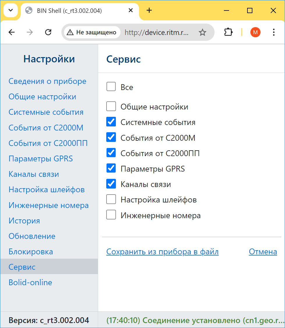
Task: Open the browser extensions puzzle icon
Action: 228,32
